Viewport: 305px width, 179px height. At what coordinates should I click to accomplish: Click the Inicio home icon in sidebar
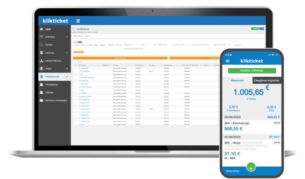click(41, 29)
